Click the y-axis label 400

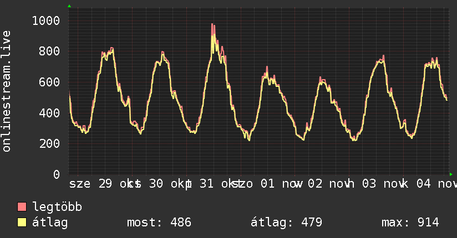pos(49,113)
